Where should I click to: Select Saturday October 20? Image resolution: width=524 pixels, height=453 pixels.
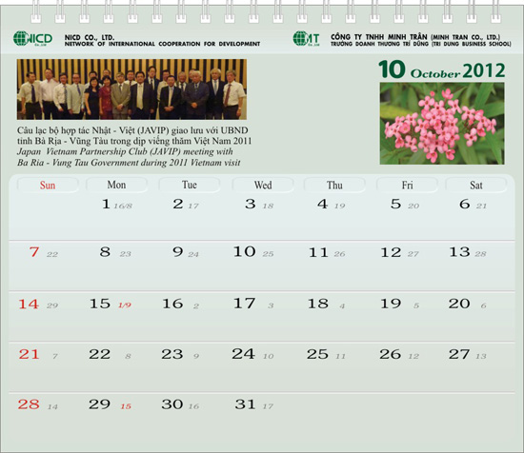[x=459, y=304]
